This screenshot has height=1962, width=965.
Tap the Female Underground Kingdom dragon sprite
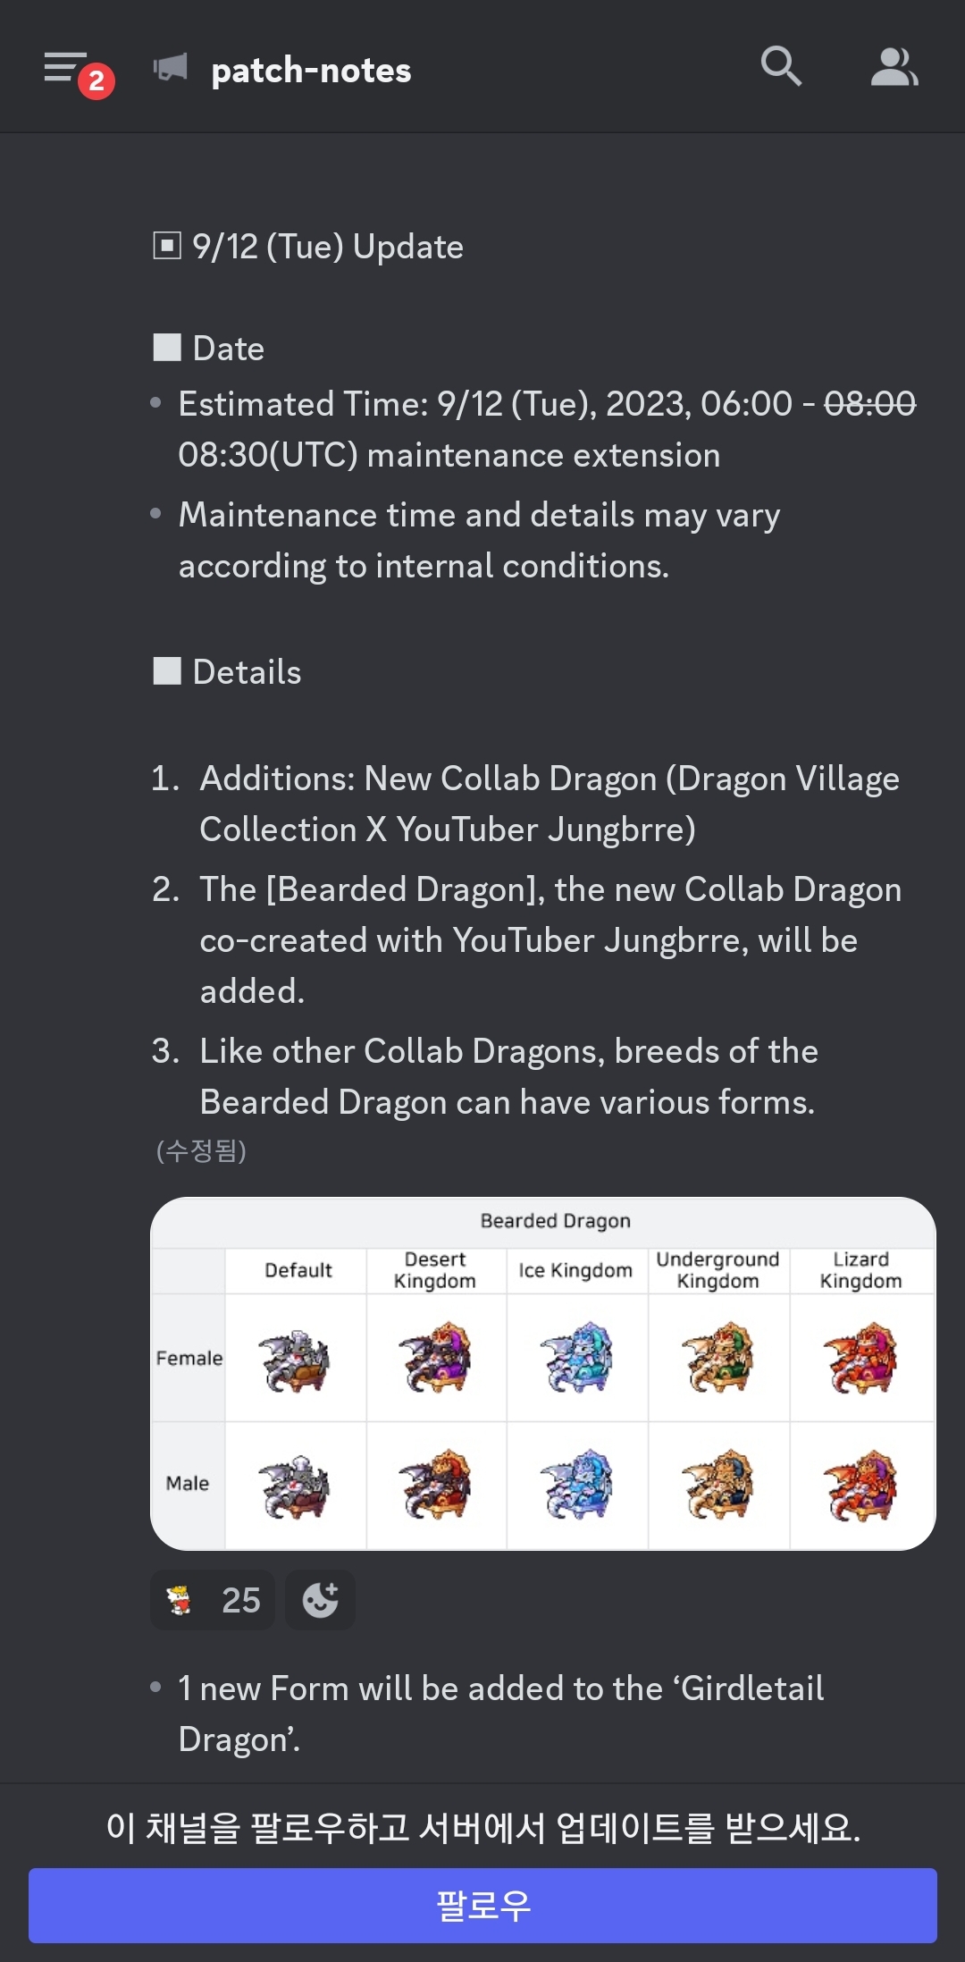[717, 1360]
